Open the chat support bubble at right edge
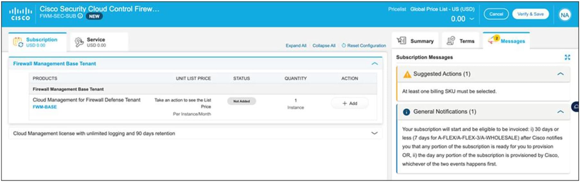Image resolution: width=580 pixels, height=182 pixels. [x=576, y=106]
